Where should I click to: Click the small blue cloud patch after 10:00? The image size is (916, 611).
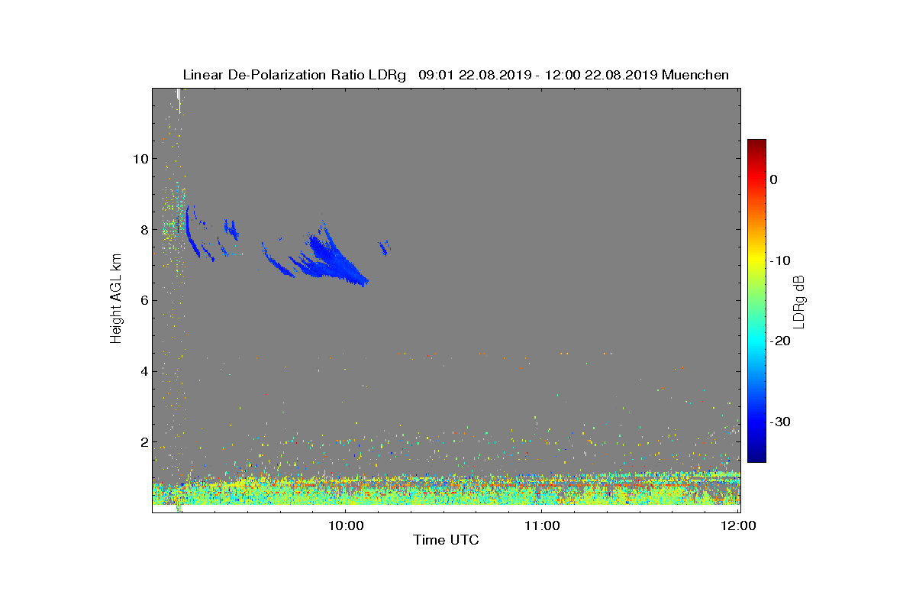pyautogui.click(x=384, y=247)
